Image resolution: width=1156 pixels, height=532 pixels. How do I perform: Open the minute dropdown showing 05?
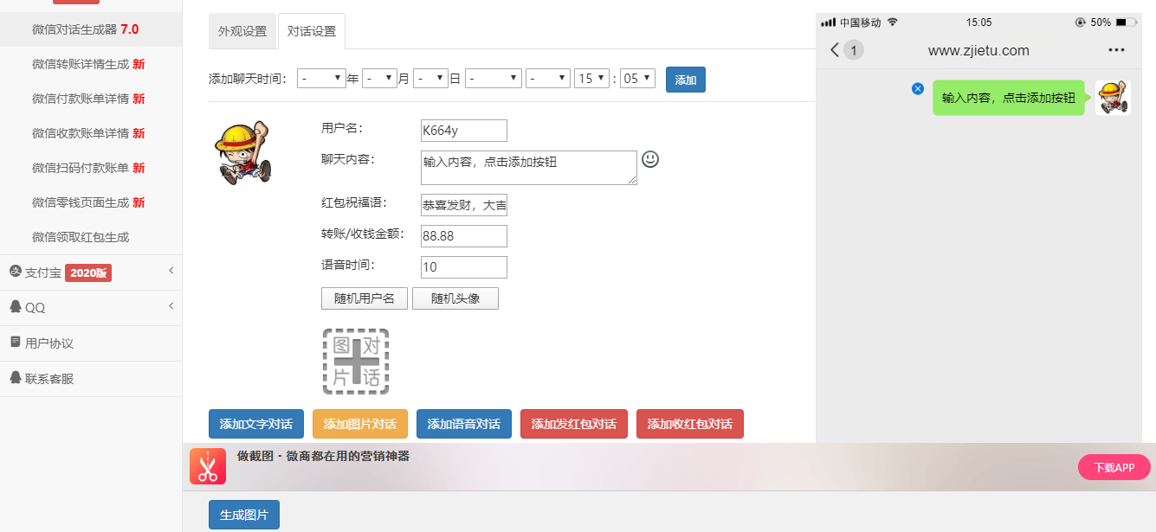pos(637,79)
